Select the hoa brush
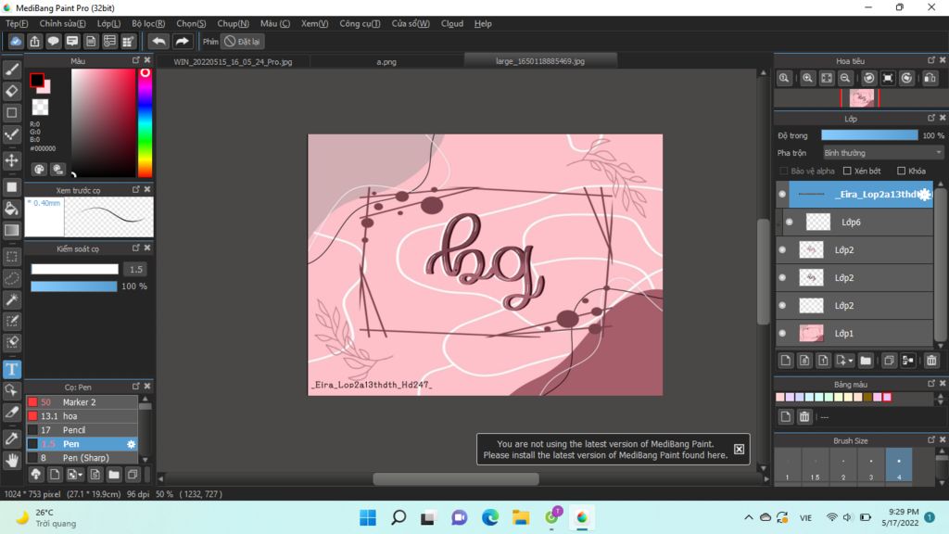This screenshot has height=534, width=949. (82, 416)
